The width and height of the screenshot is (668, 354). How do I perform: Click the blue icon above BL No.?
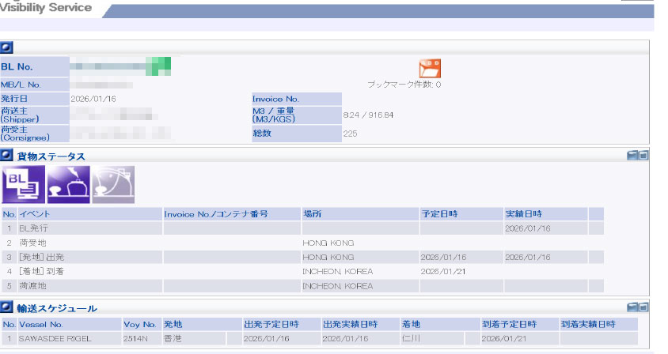pos(7,47)
